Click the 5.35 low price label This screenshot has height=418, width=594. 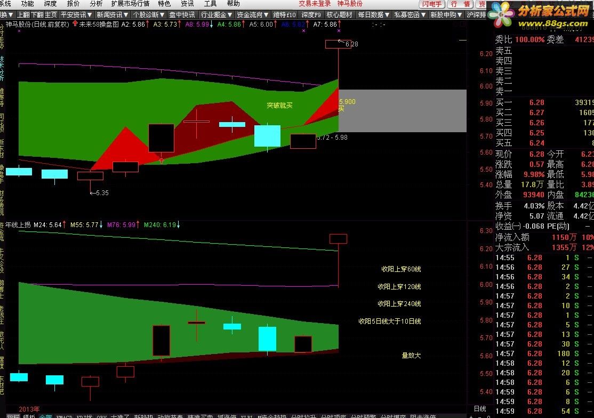point(102,192)
